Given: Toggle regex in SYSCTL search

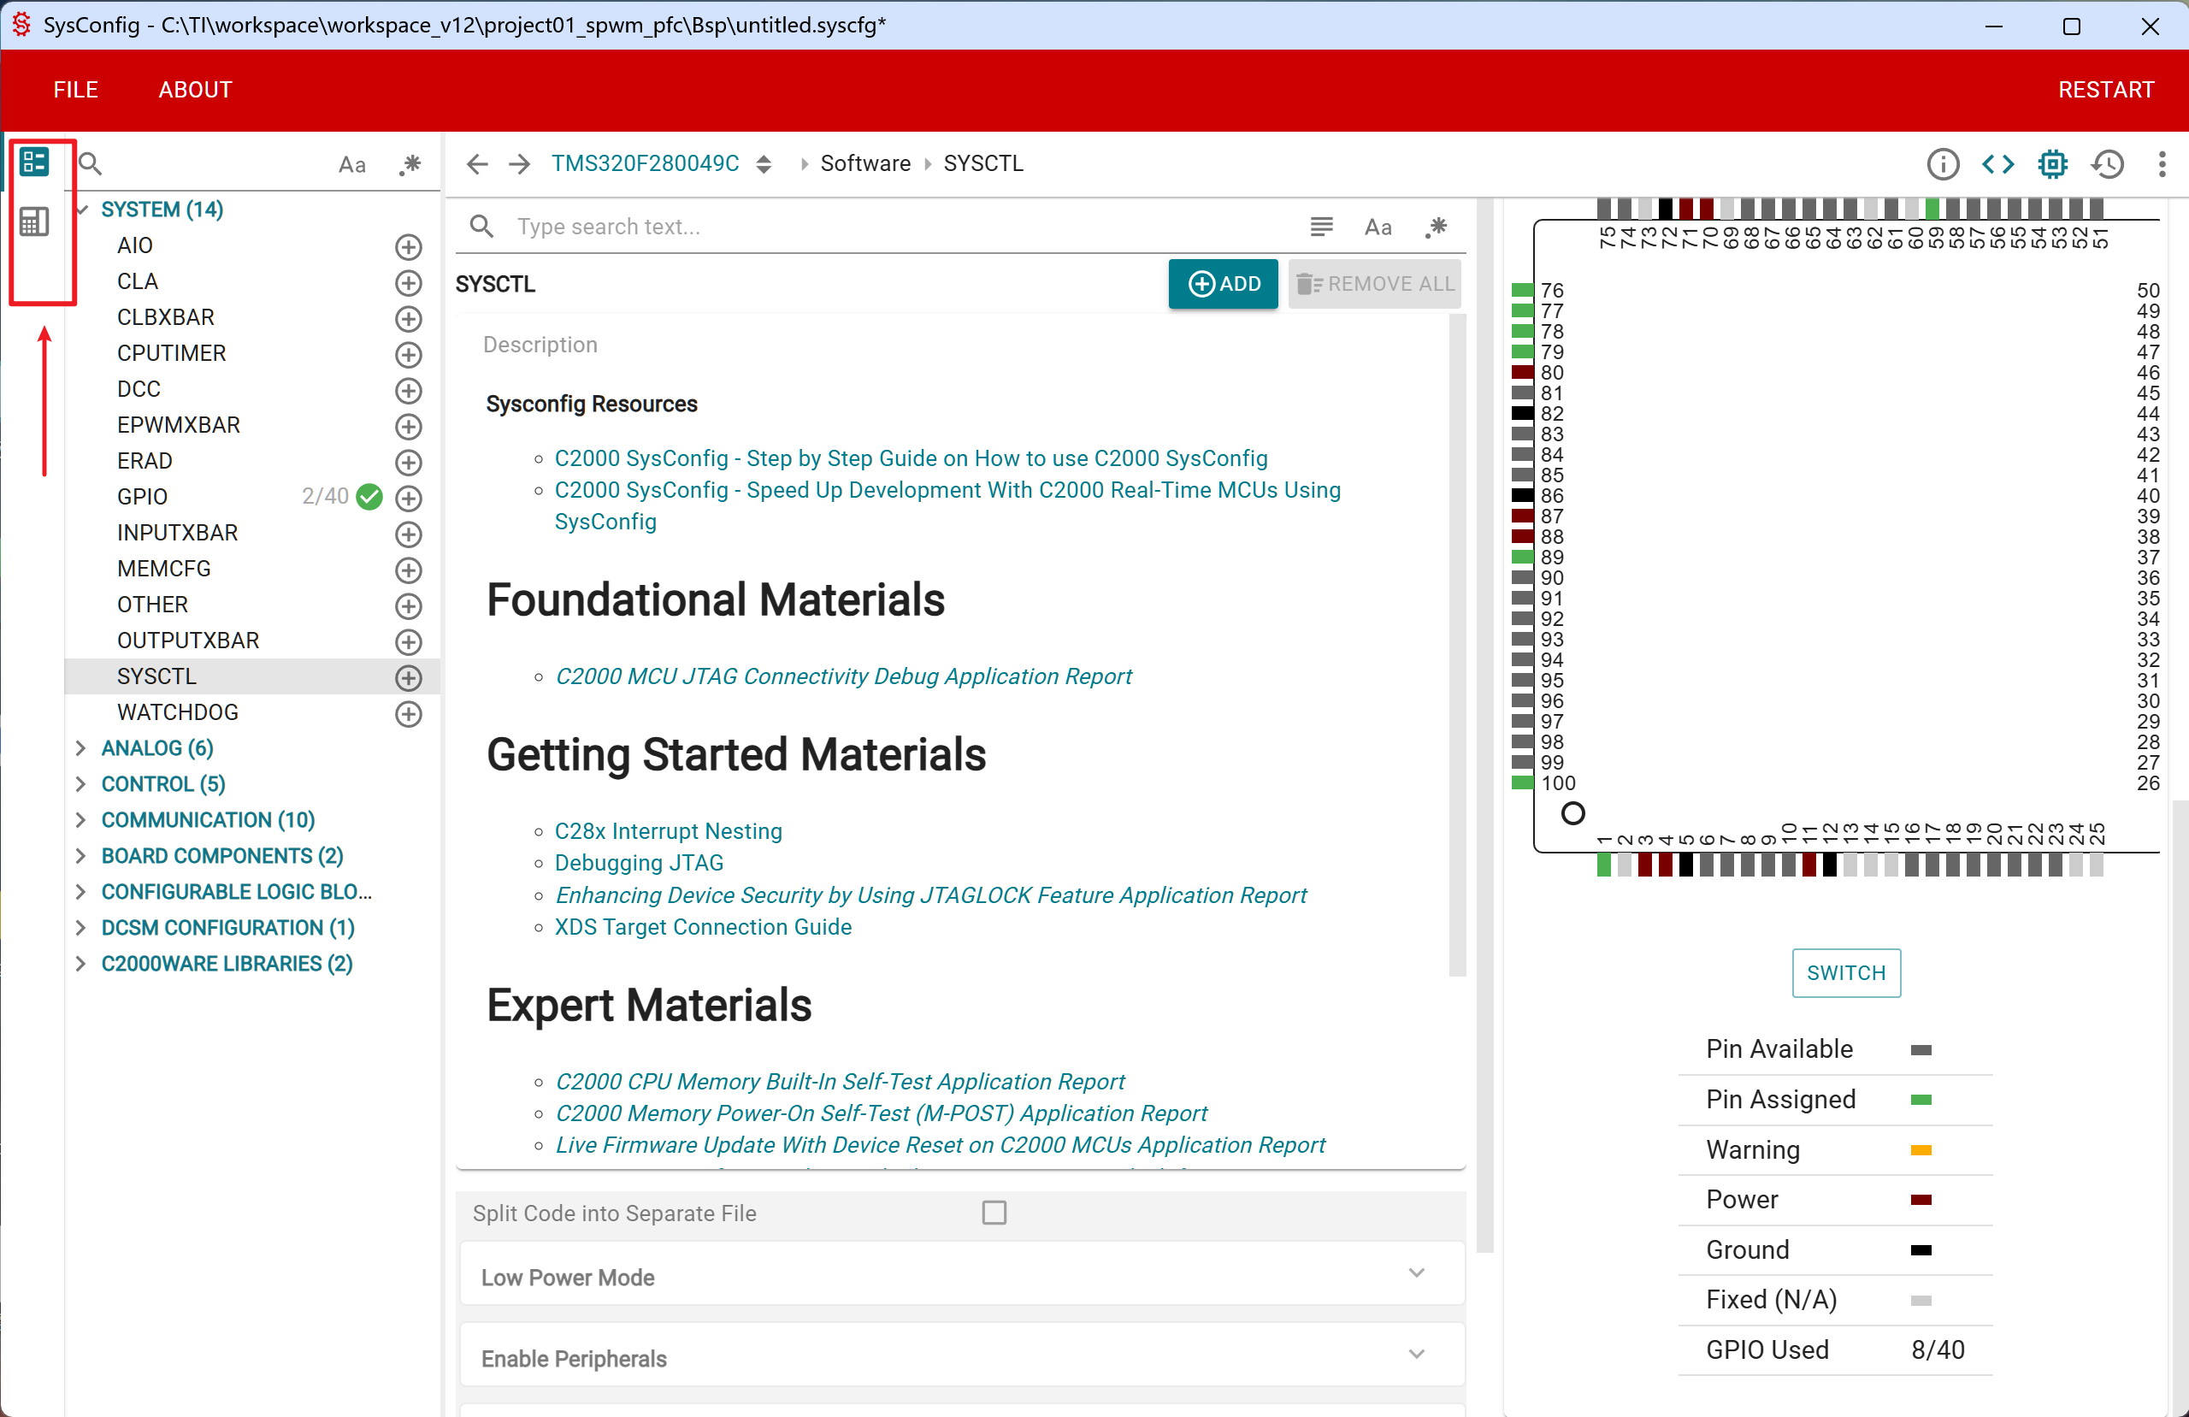Looking at the screenshot, I should (1436, 227).
